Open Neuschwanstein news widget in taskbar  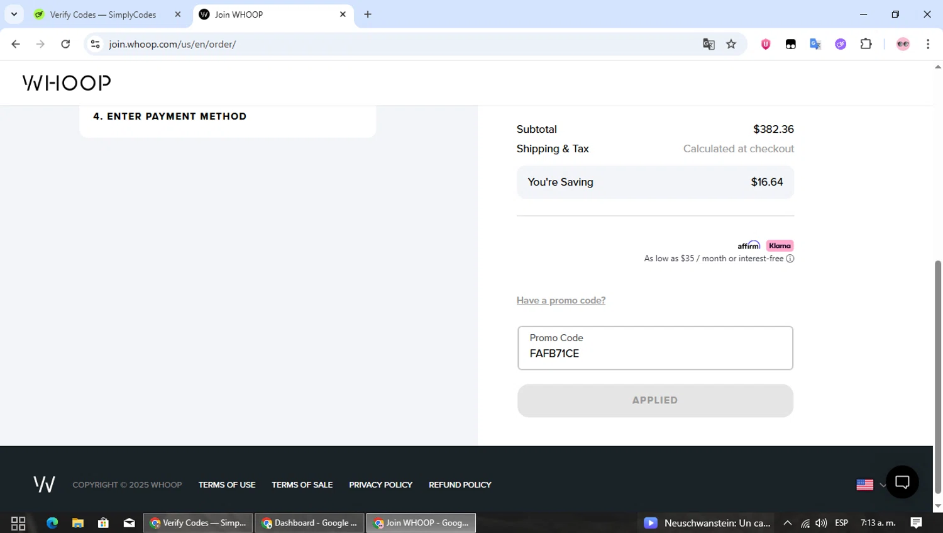click(x=707, y=523)
